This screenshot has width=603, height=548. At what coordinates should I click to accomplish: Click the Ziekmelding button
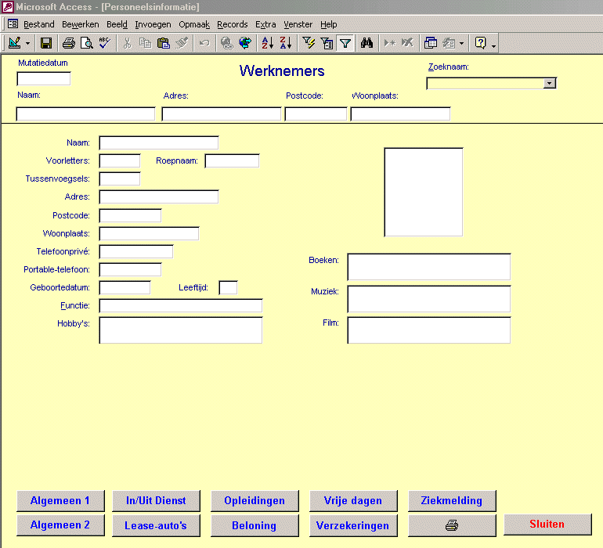click(452, 501)
